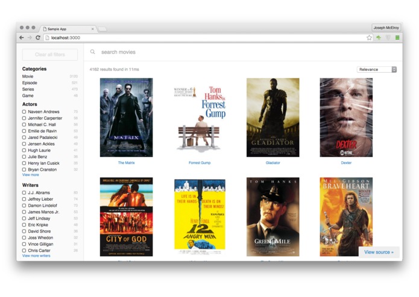Viewport: 419px width, 297px height.
Task: Click the green arrow extension icon
Action: pyautogui.click(x=379, y=37)
